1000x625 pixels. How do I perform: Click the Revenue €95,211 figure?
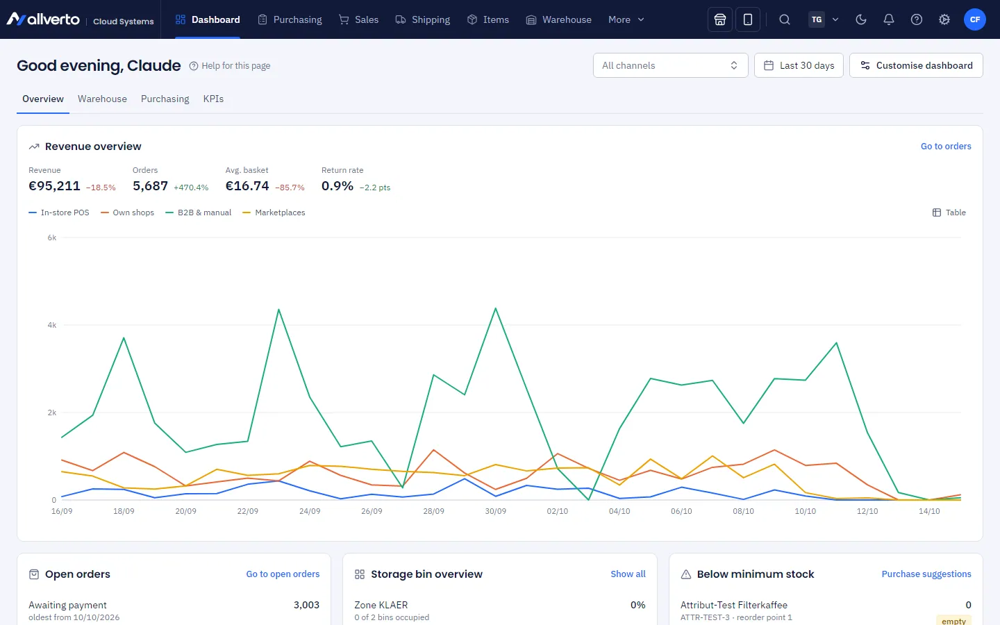[x=54, y=186]
